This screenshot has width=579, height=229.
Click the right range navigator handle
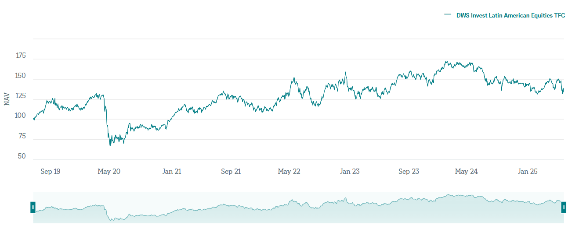point(564,207)
